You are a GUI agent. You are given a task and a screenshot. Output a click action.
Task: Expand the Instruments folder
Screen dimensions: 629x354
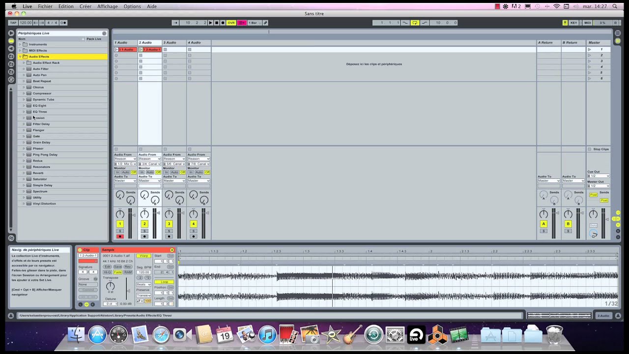pyautogui.click(x=20, y=44)
